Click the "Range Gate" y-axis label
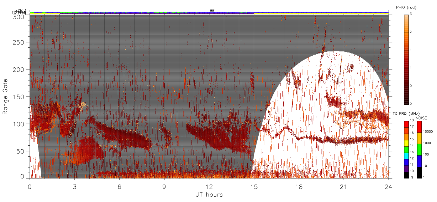Screen dimensions: 437x202 pyautogui.click(x=5, y=96)
